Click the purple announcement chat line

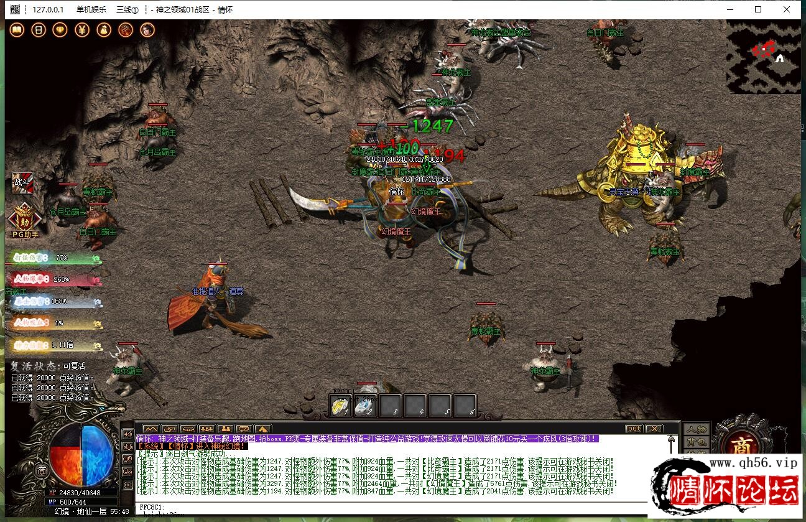(x=367, y=439)
